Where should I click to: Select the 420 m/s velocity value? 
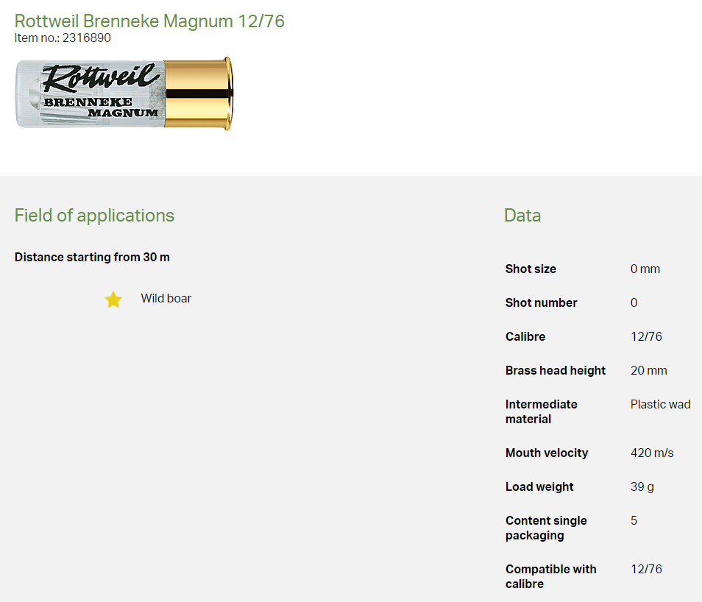pos(652,453)
